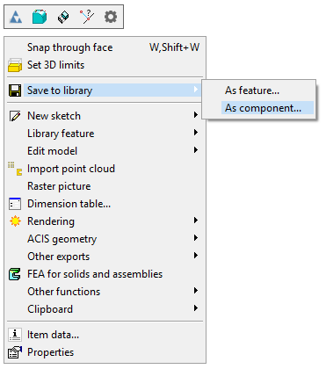Click the W,Shift+W shortcut text
Screen dimensions: 326x369
pos(174,47)
